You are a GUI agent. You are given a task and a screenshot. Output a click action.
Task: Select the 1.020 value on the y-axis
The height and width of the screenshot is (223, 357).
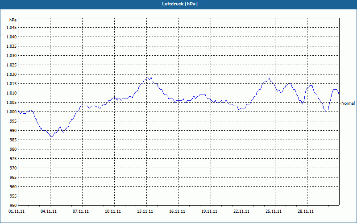12,74
